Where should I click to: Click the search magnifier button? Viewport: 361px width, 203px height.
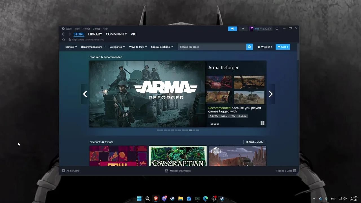[x=249, y=47]
